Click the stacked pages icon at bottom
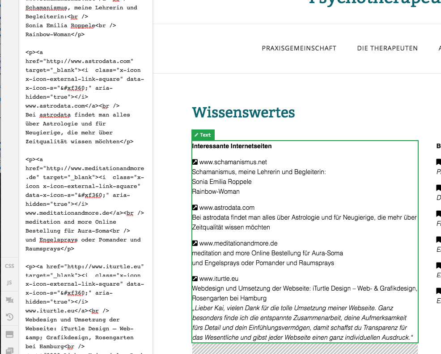This screenshot has width=441, height=354. 9,350
